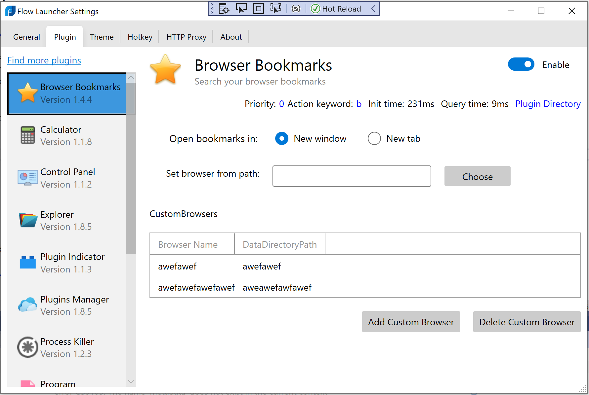Maximize the Flow Launcher Settings window
This screenshot has width=589, height=395.
tap(541, 11)
